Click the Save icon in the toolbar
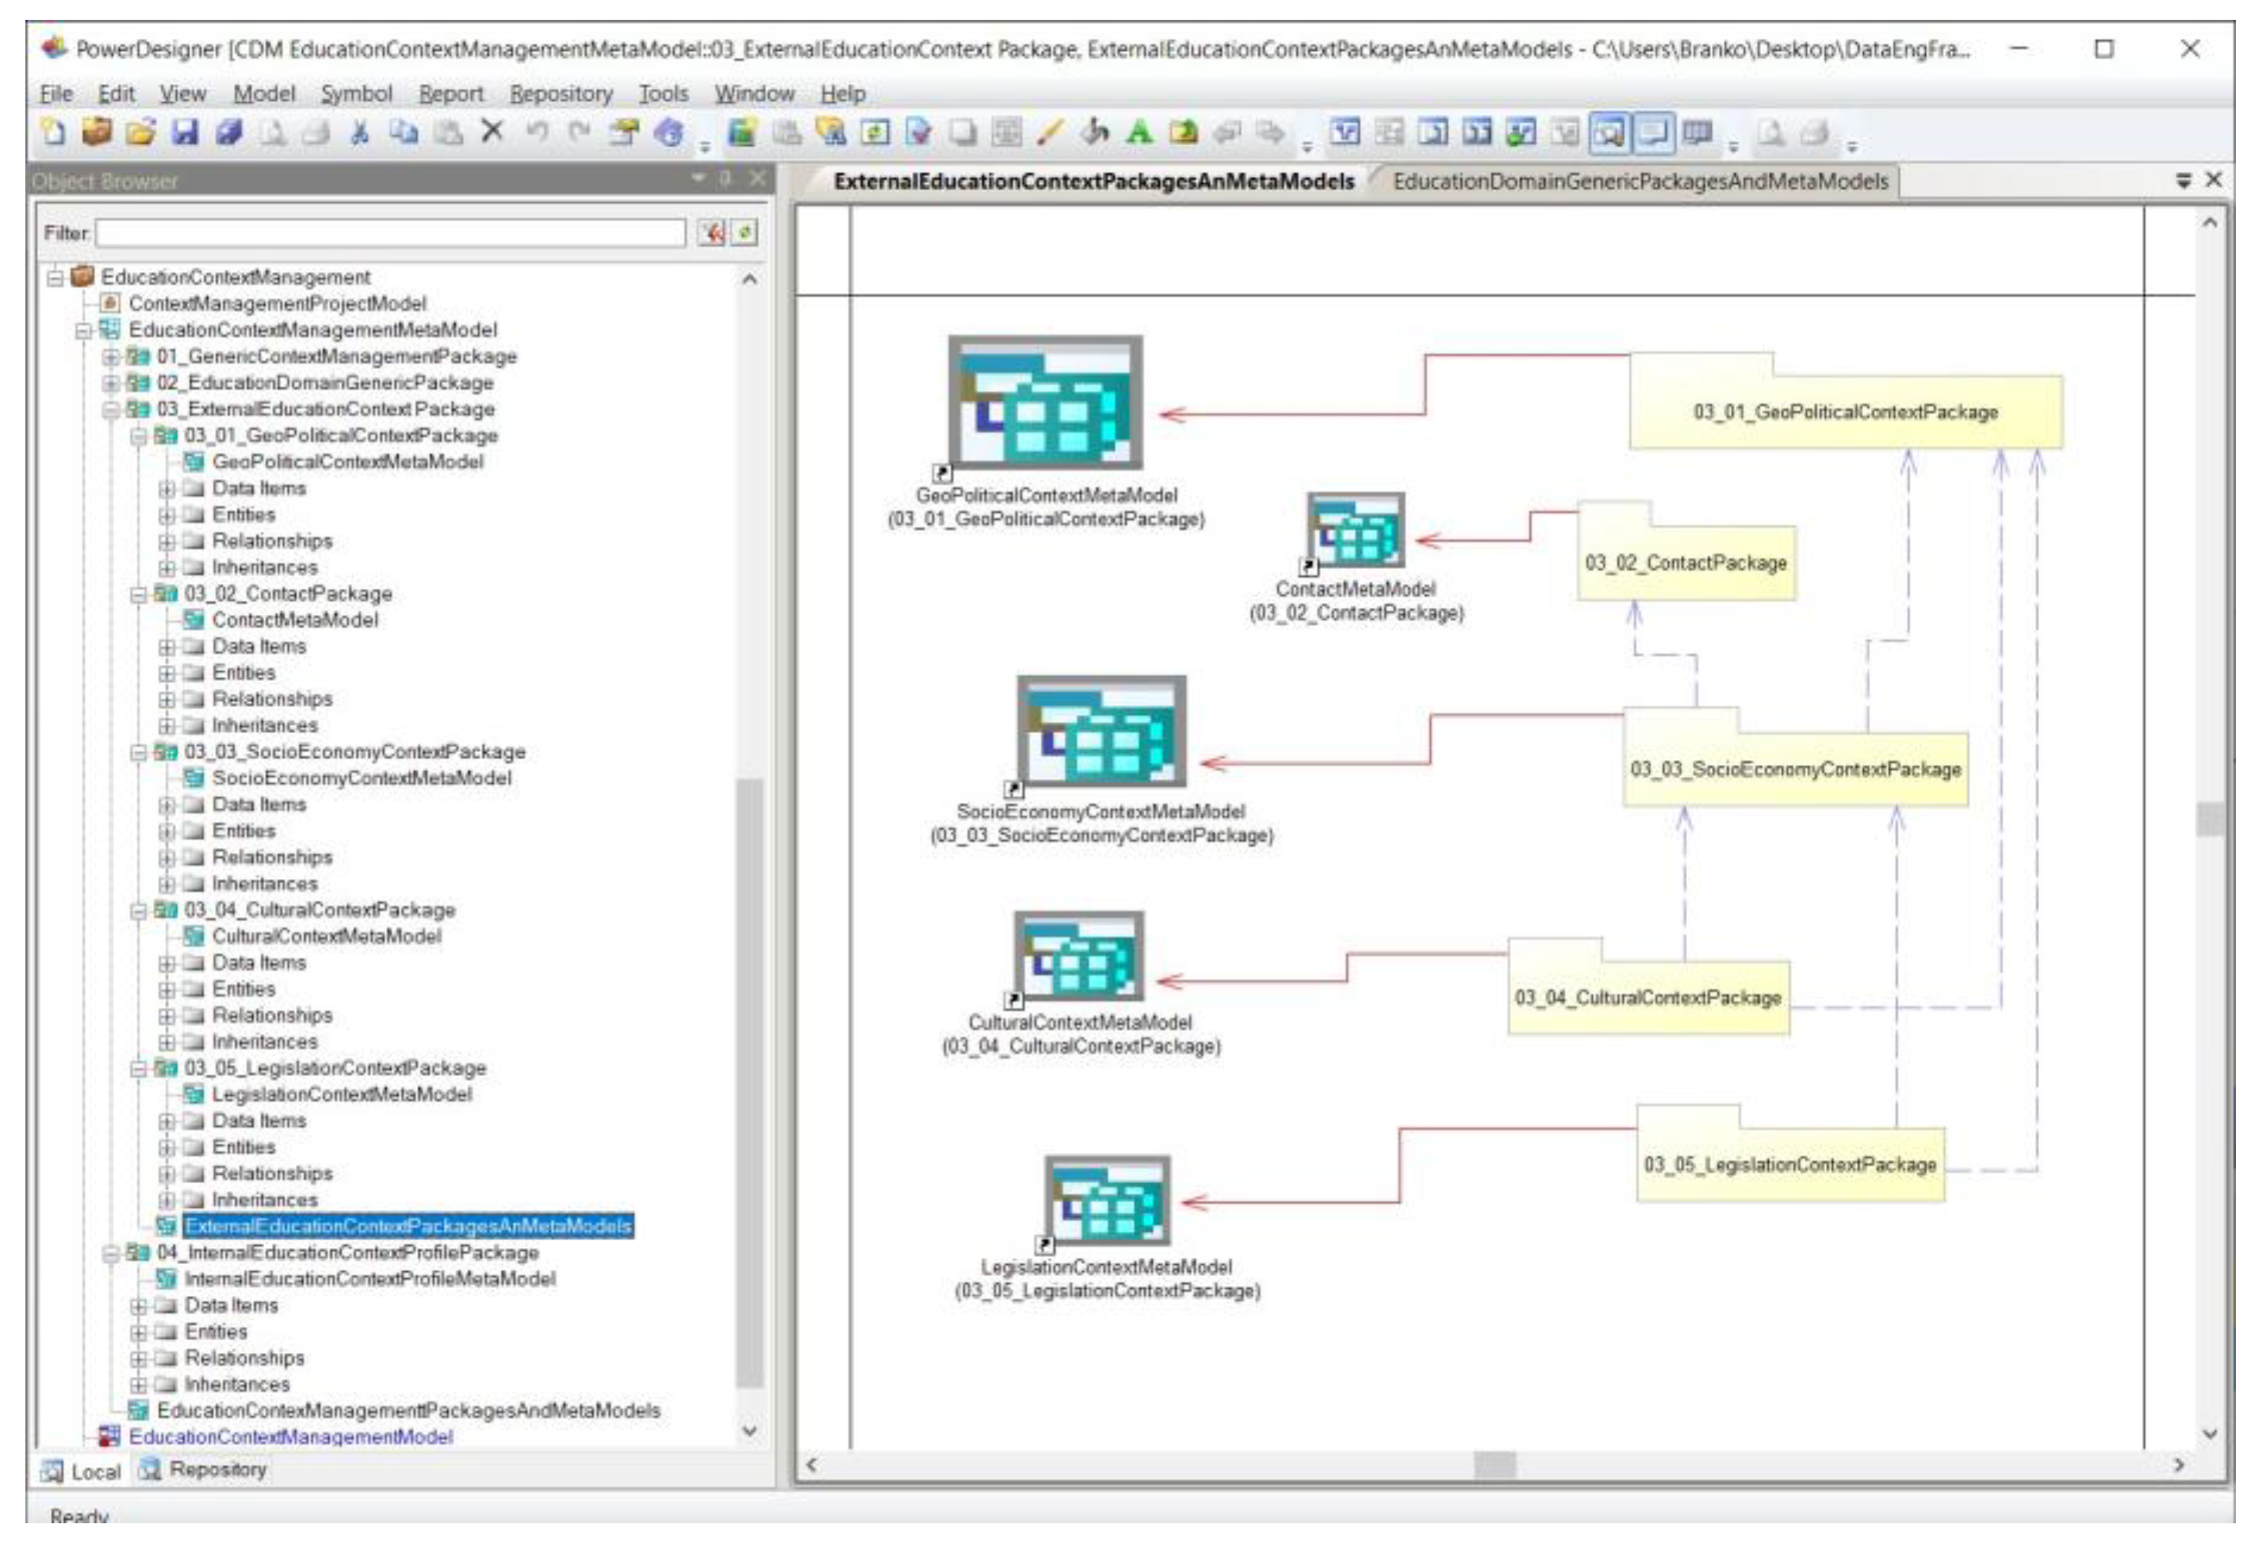 click(x=184, y=132)
